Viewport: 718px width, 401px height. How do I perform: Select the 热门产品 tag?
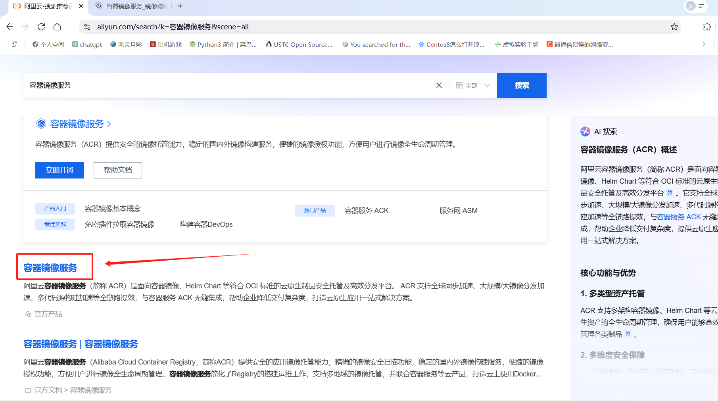pos(315,210)
